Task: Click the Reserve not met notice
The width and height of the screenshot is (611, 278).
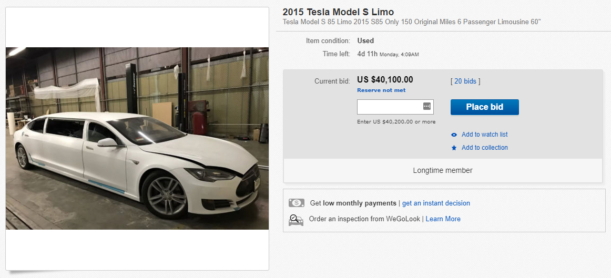Action: click(x=381, y=90)
